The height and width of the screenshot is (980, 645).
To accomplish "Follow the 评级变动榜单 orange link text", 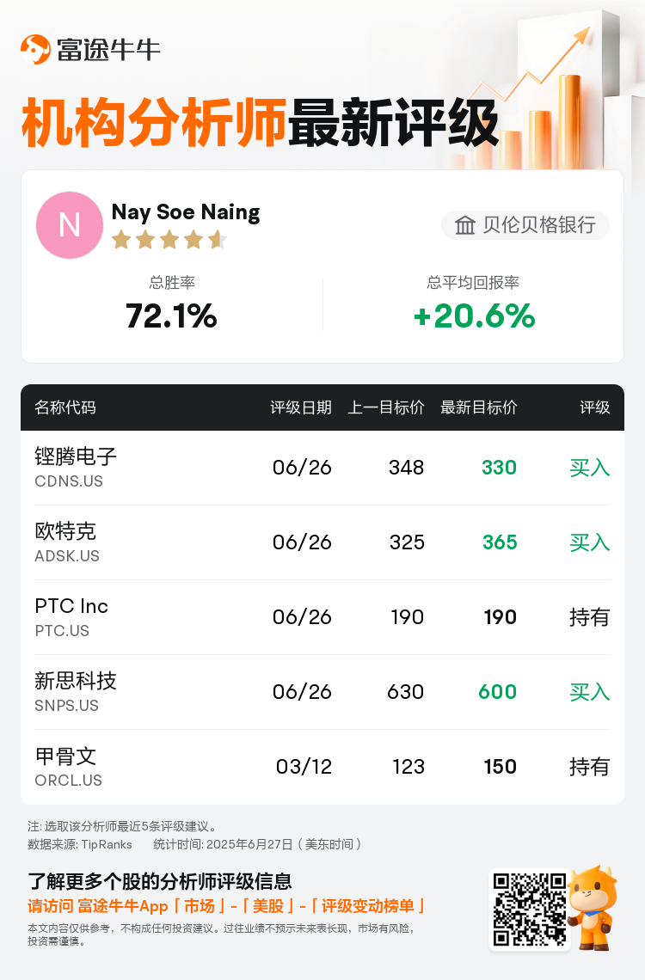I will click(367, 906).
